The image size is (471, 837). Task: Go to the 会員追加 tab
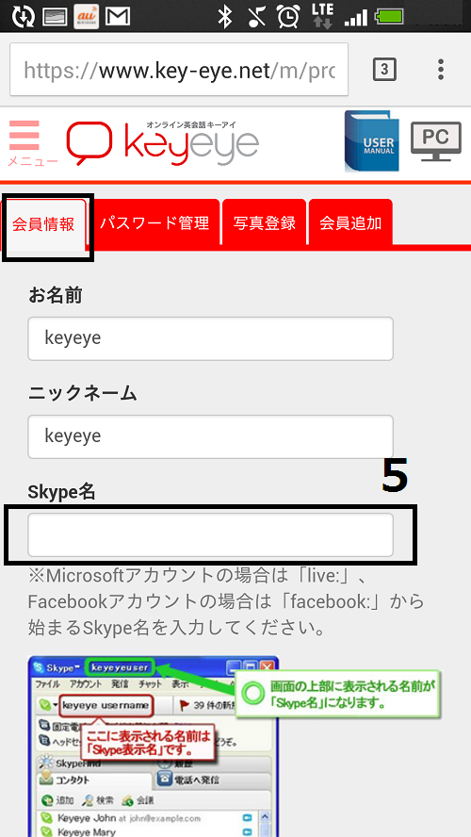350,223
